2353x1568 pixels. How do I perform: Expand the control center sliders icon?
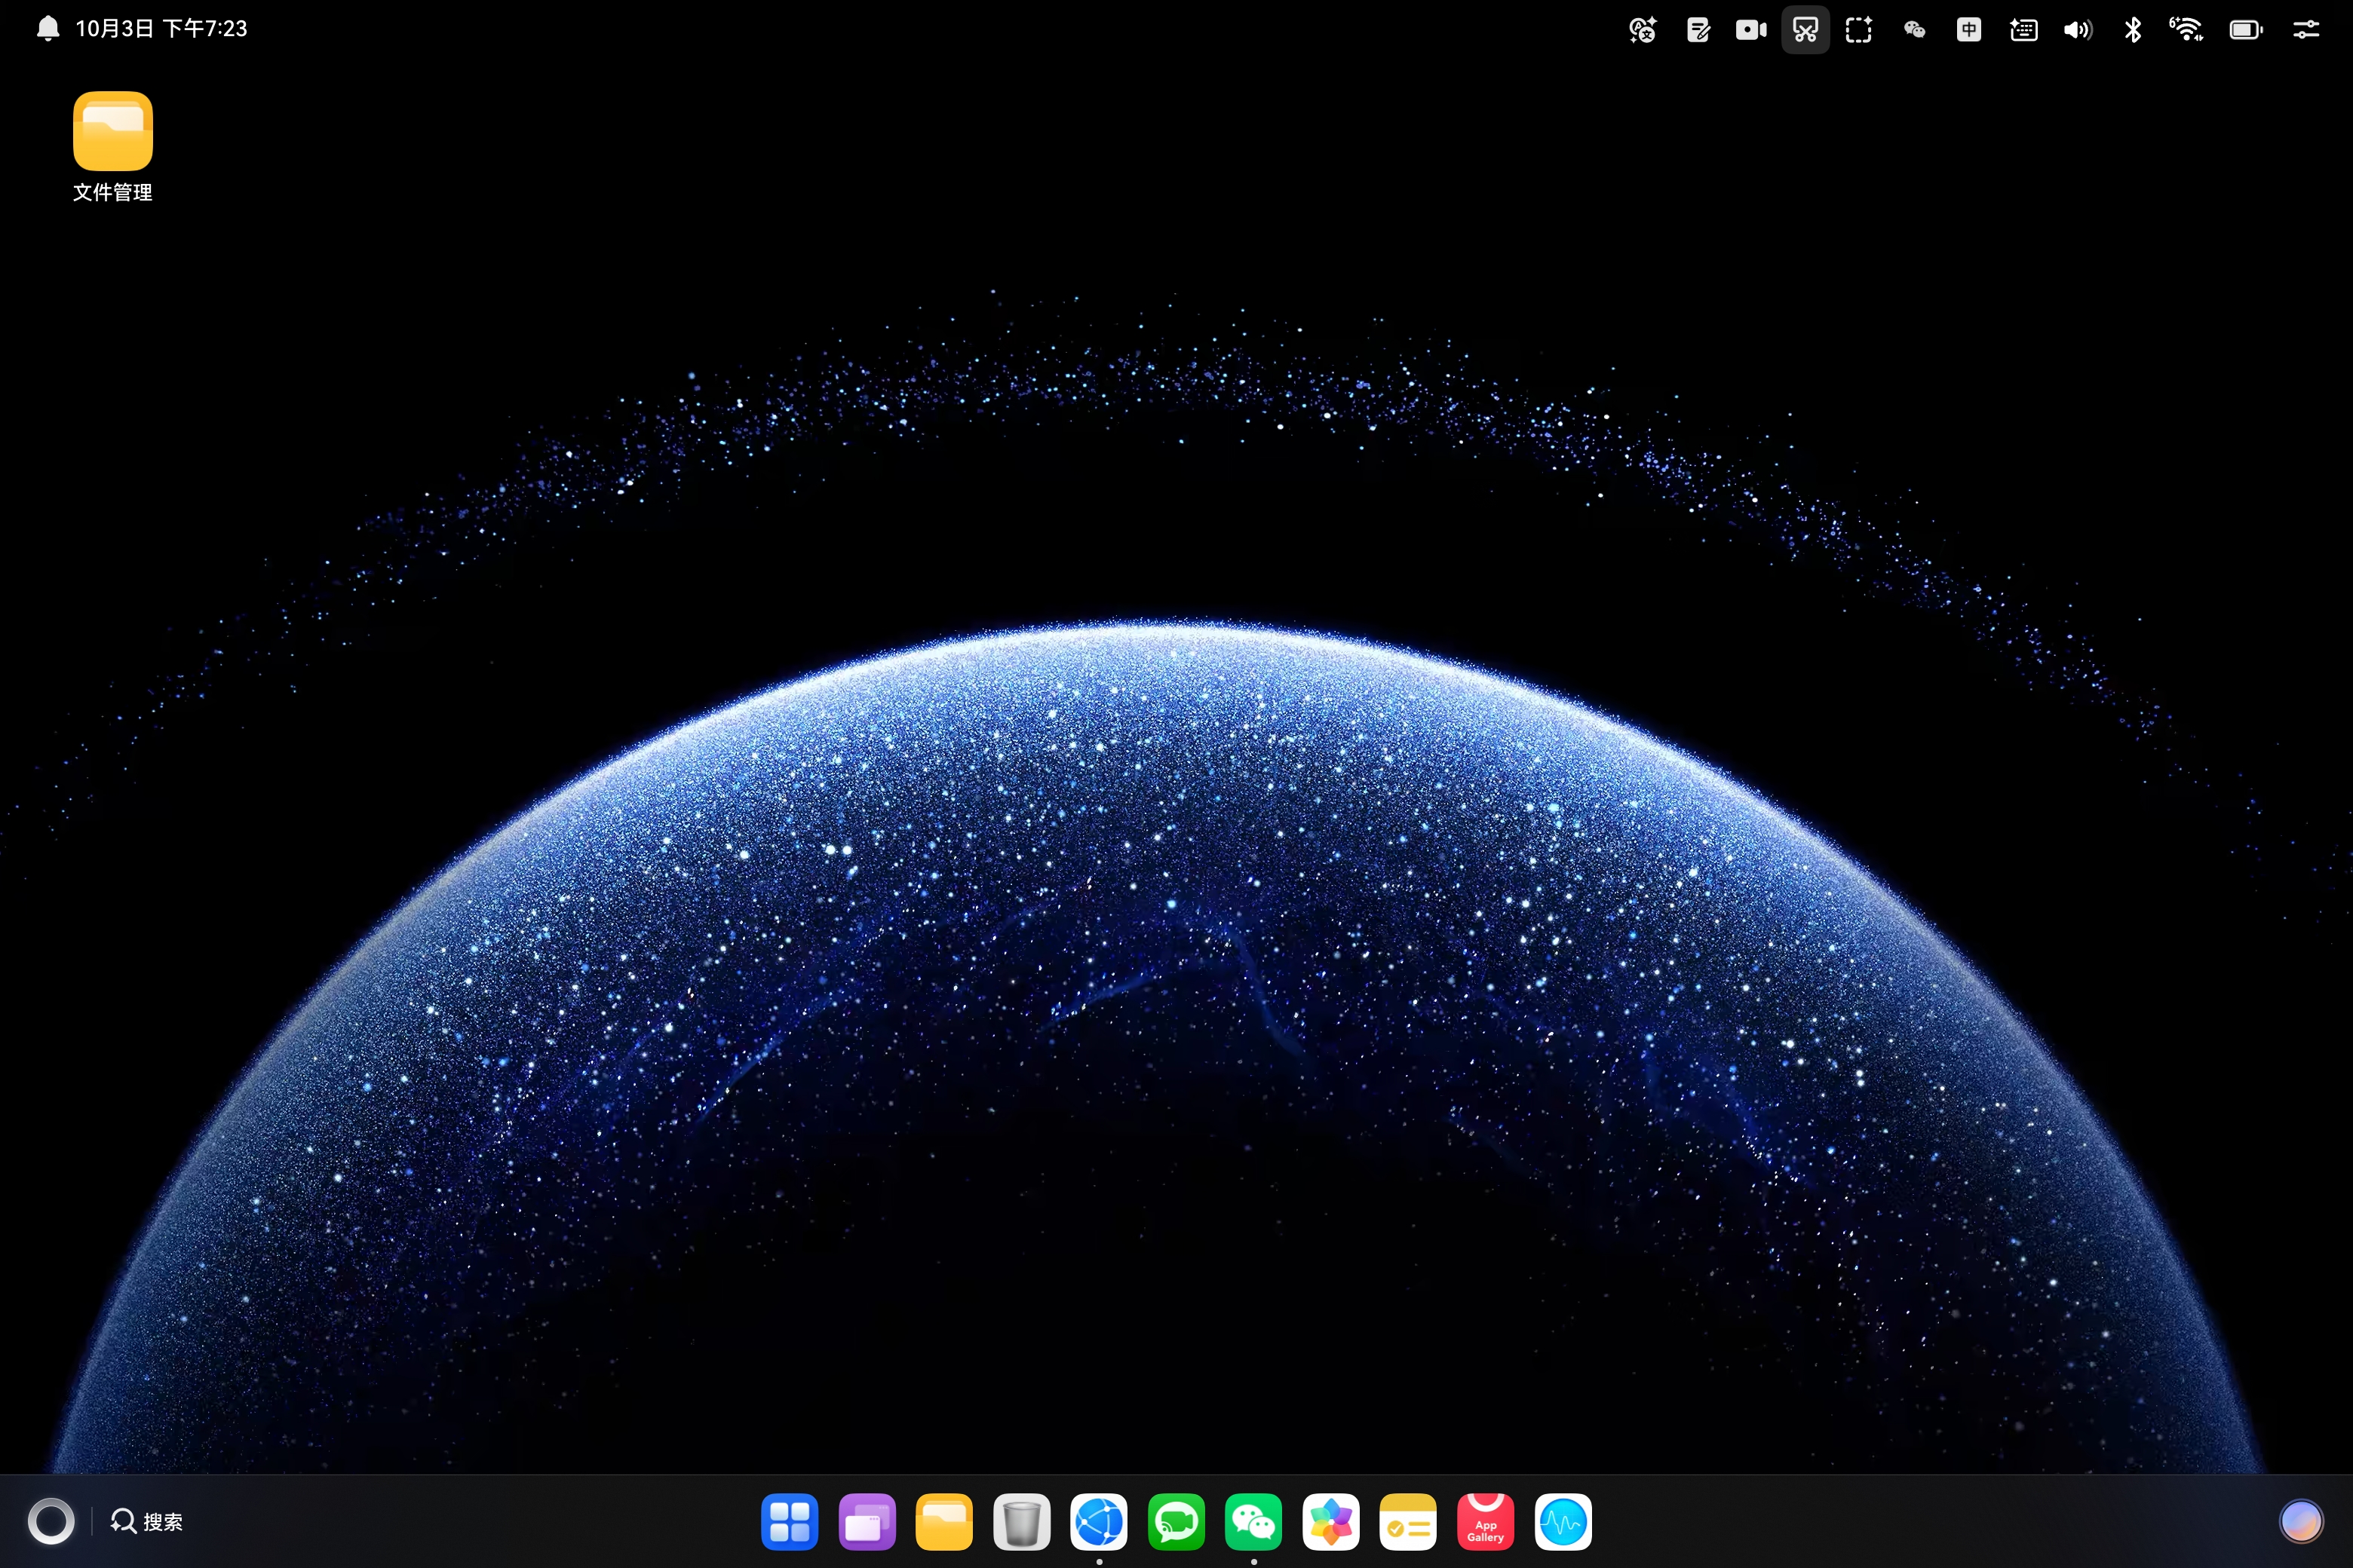pos(2306,30)
